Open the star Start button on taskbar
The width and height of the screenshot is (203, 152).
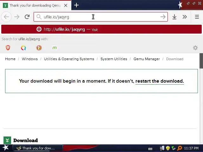5,148
